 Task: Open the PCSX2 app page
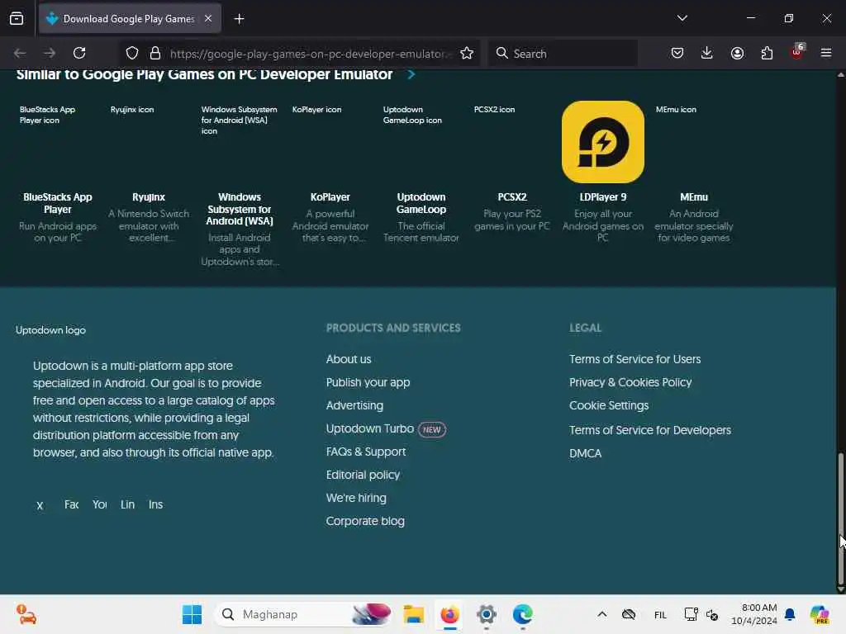[x=512, y=197]
